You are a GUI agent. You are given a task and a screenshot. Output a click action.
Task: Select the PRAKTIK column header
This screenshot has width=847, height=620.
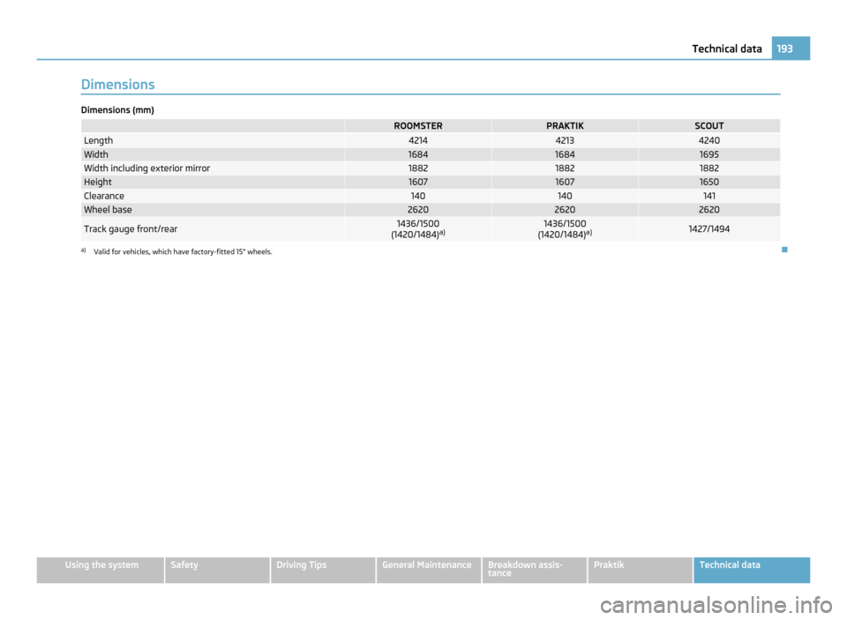pos(565,126)
